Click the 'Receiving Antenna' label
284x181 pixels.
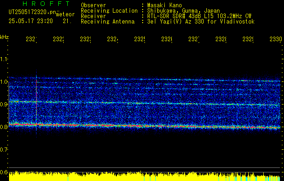coord(108,22)
